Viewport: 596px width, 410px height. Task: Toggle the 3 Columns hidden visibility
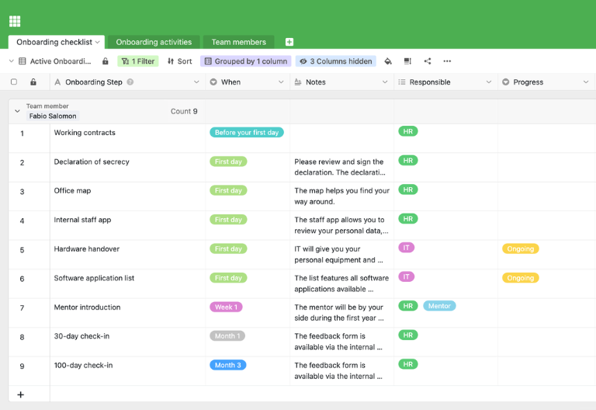pyautogui.click(x=336, y=61)
